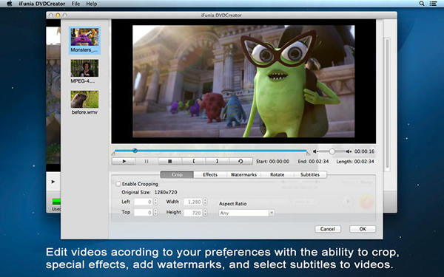This screenshot has height=277, width=444.
Task: Click the Height crop value field
Action: click(193, 213)
